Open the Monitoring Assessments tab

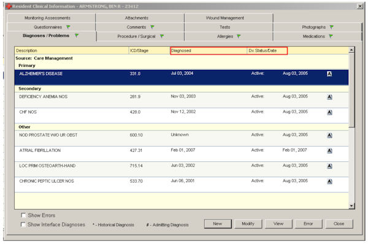tap(52, 18)
